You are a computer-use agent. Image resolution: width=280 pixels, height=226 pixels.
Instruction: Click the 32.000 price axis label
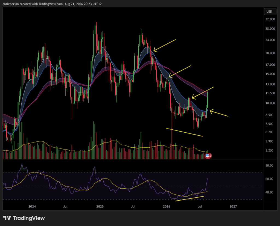(270, 19)
